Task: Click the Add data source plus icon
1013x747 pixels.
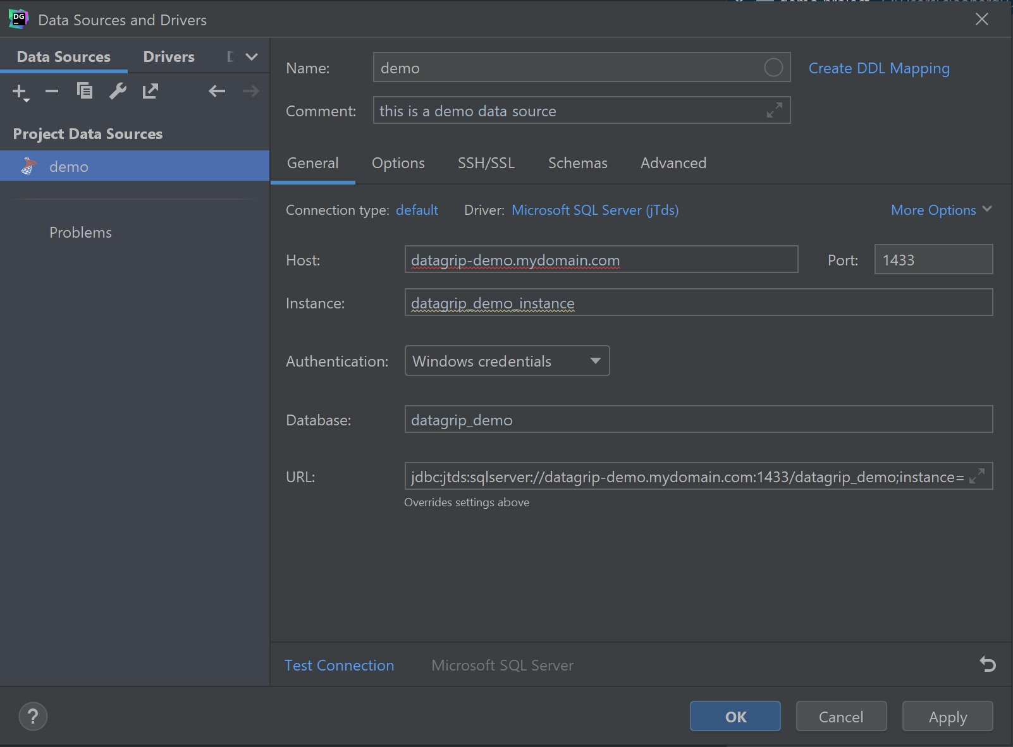Action: (x=20, y=92)
